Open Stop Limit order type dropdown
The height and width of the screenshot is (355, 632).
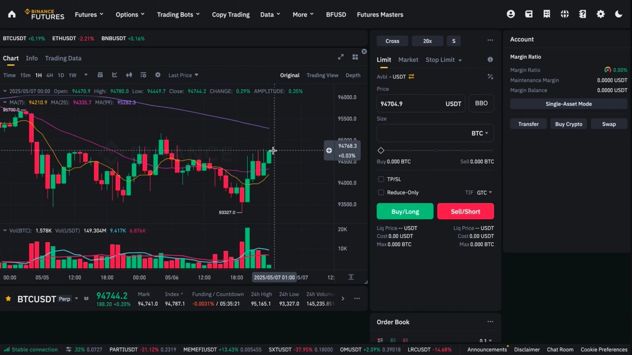point(444,60)
